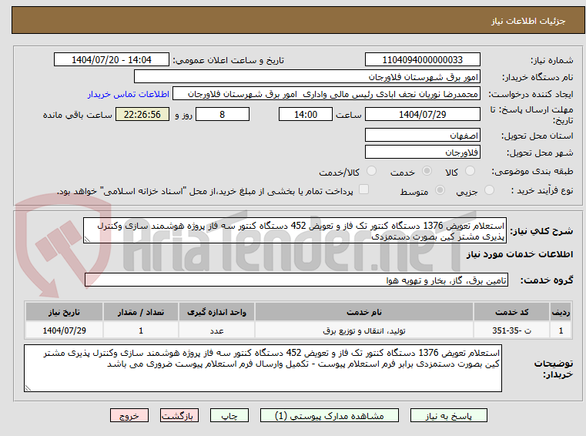Click the remaining days field showing 8
586x436 pixels.
click(x=223, y=114)
